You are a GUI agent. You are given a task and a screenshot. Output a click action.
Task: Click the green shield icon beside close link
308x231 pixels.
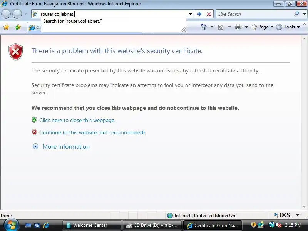34,120
